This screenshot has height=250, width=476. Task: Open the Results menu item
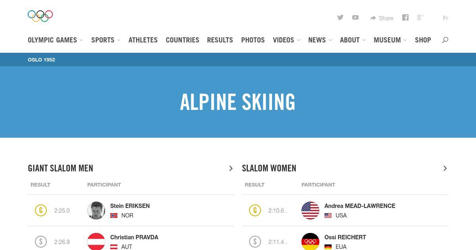[x=220, y=40]
